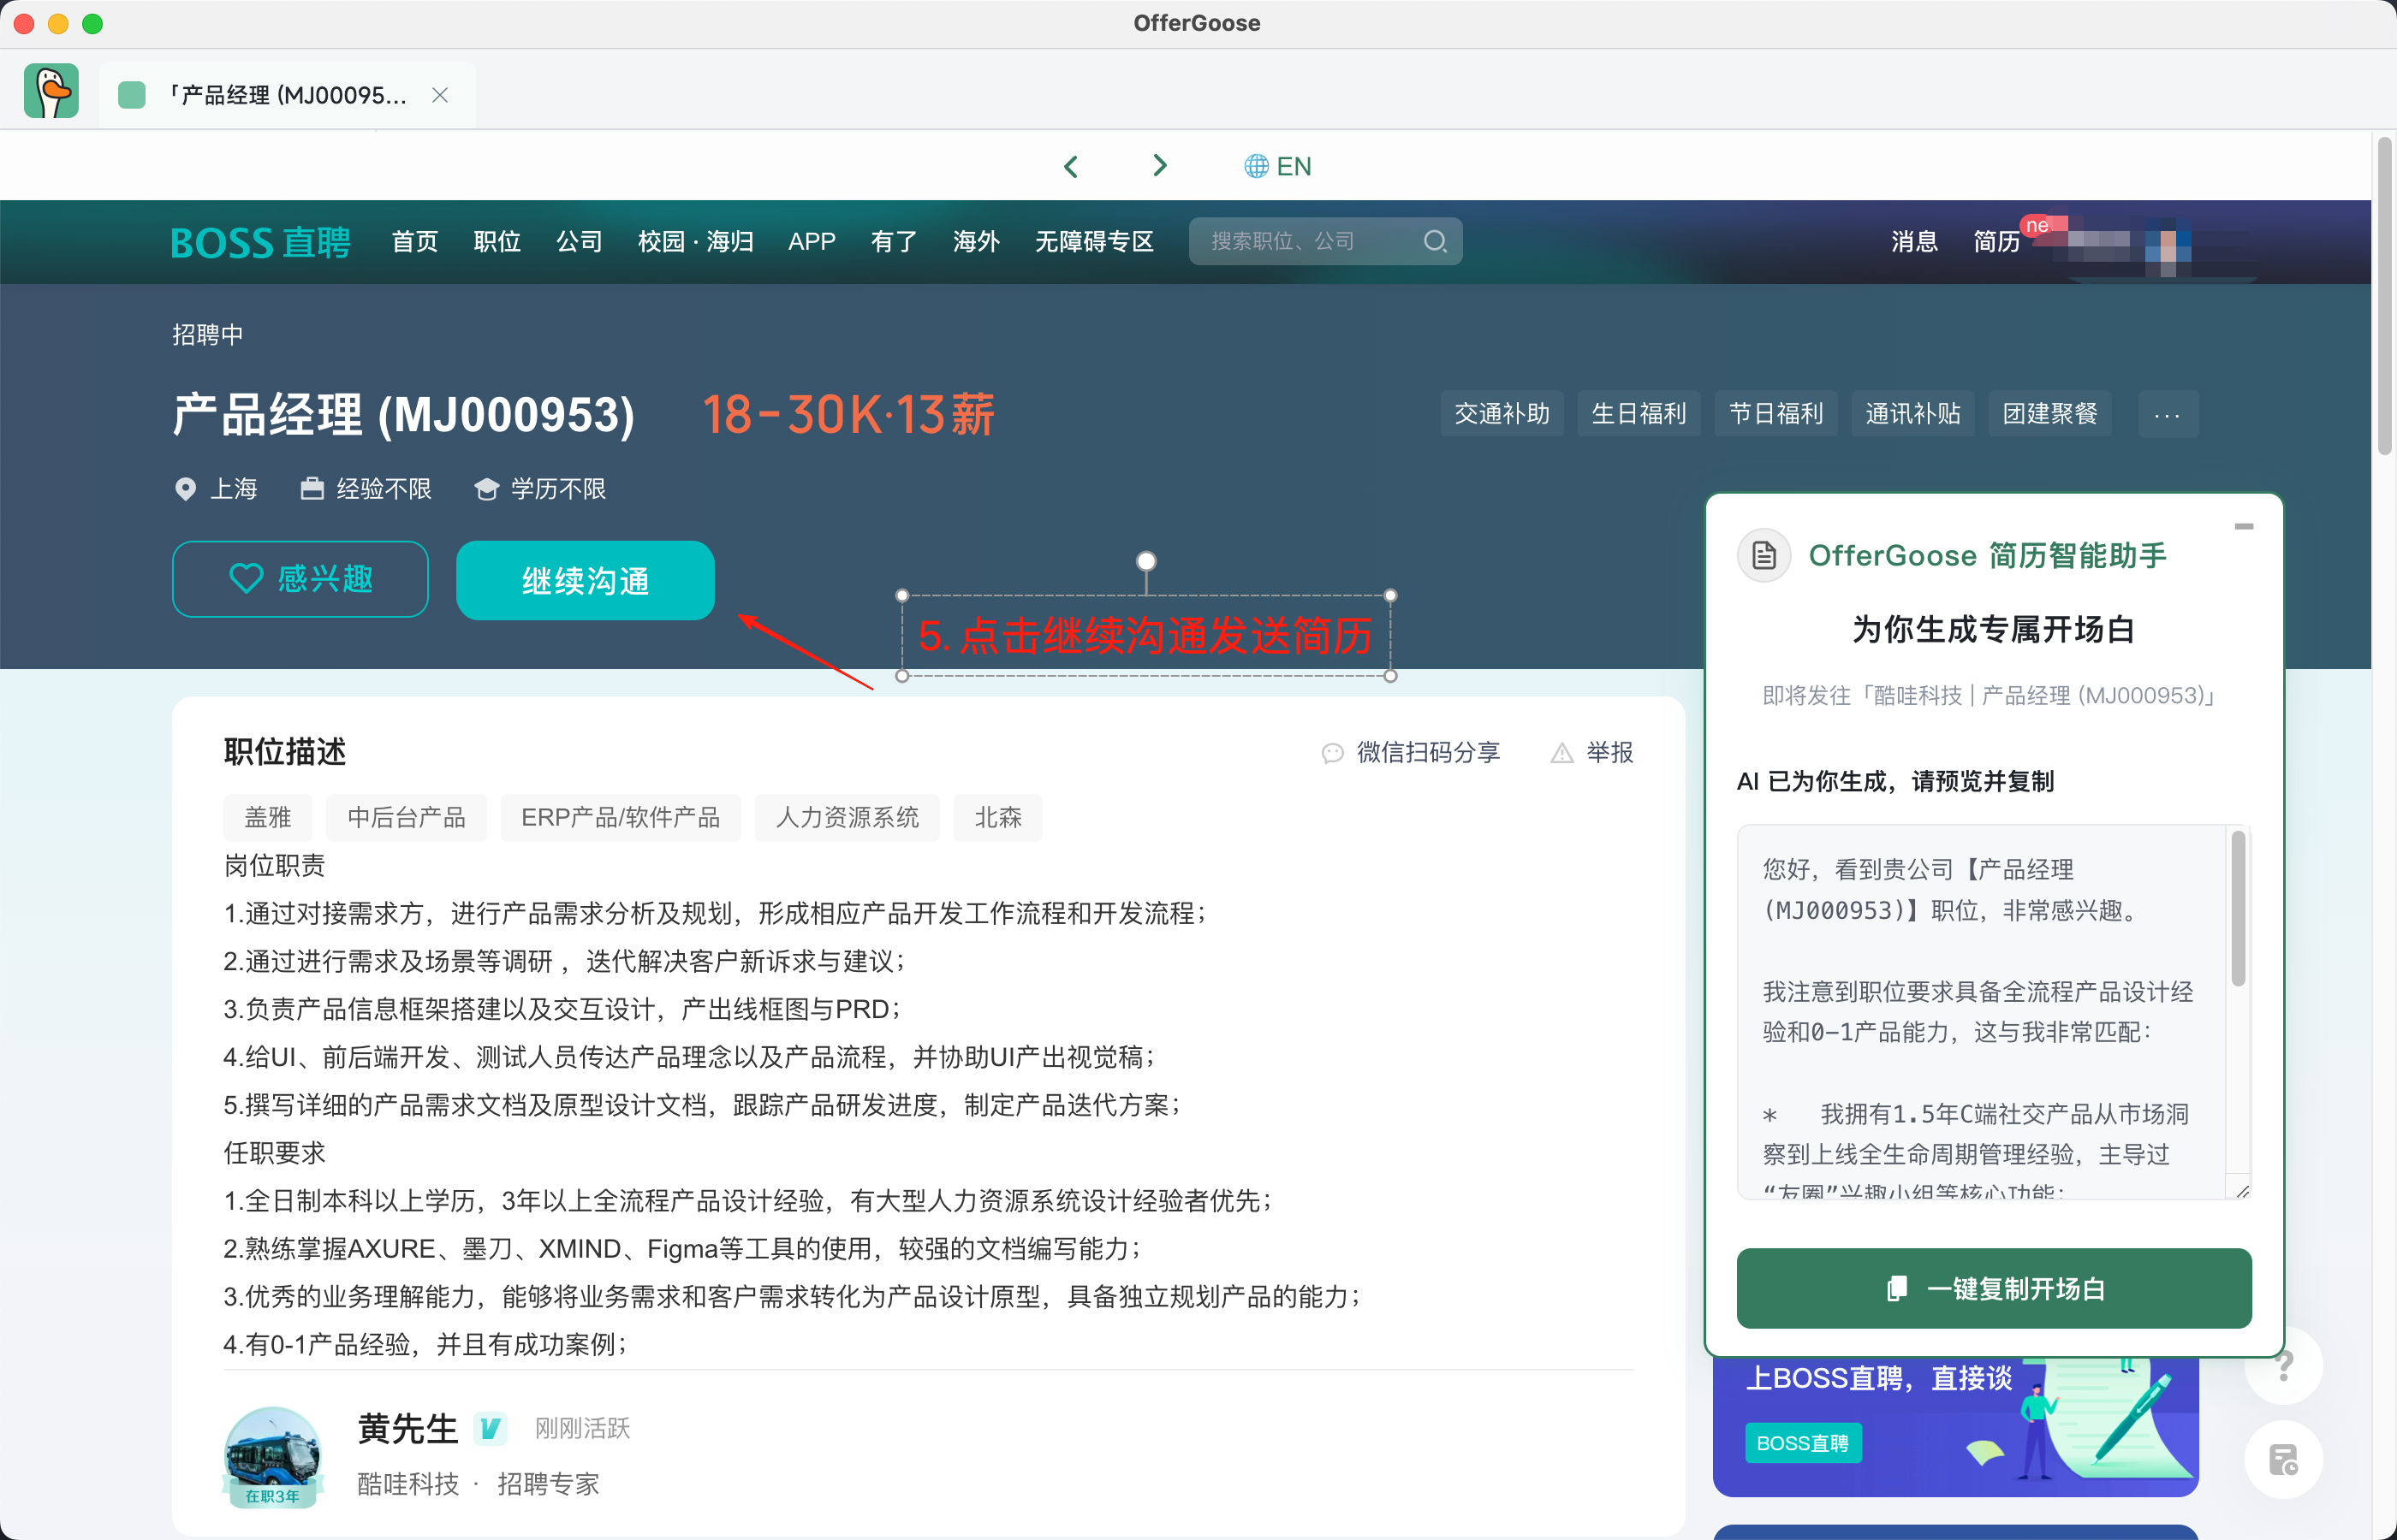The image size is (2397, 1540).
Task: Expand more benefits with the ellipsis tag
Action: click(2167, 414)
